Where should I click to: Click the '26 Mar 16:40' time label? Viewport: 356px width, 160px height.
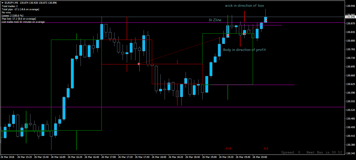[x=92, y=157]
